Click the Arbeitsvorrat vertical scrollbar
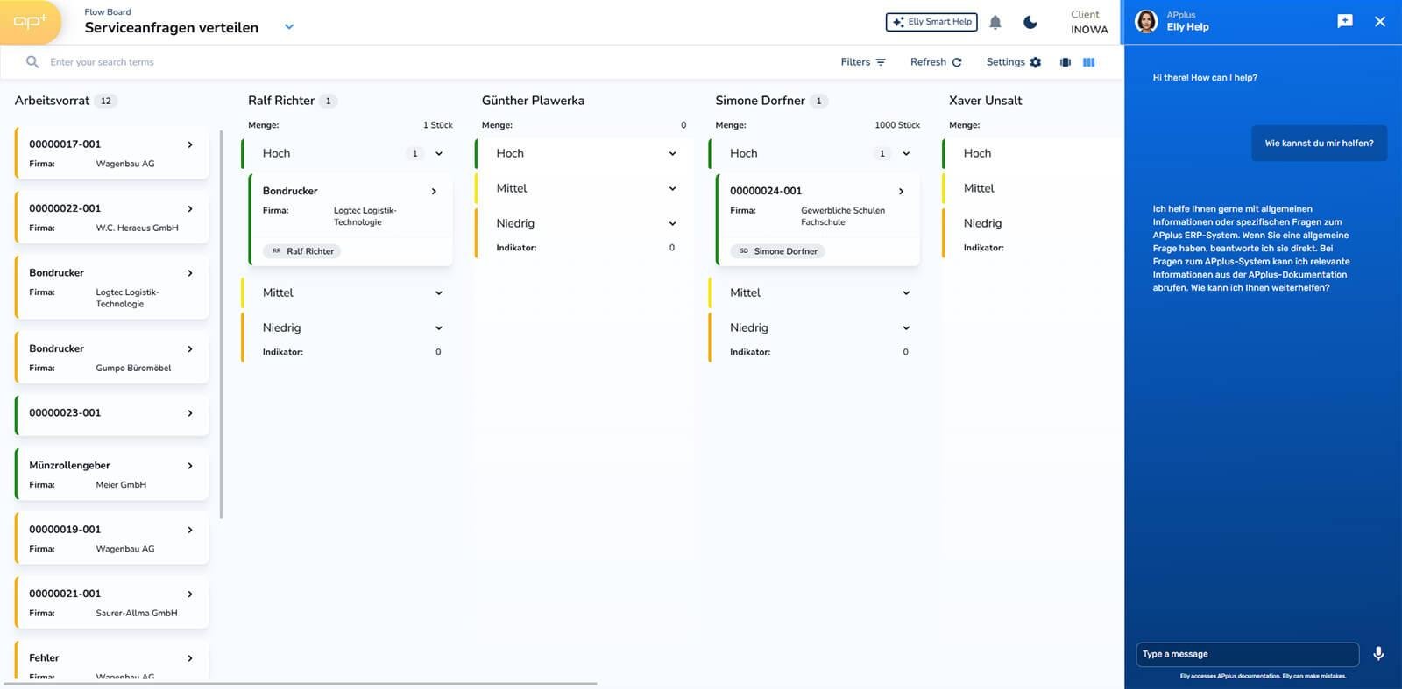Viewport: 1402px width, 689px height. click(x=221, y=324)
